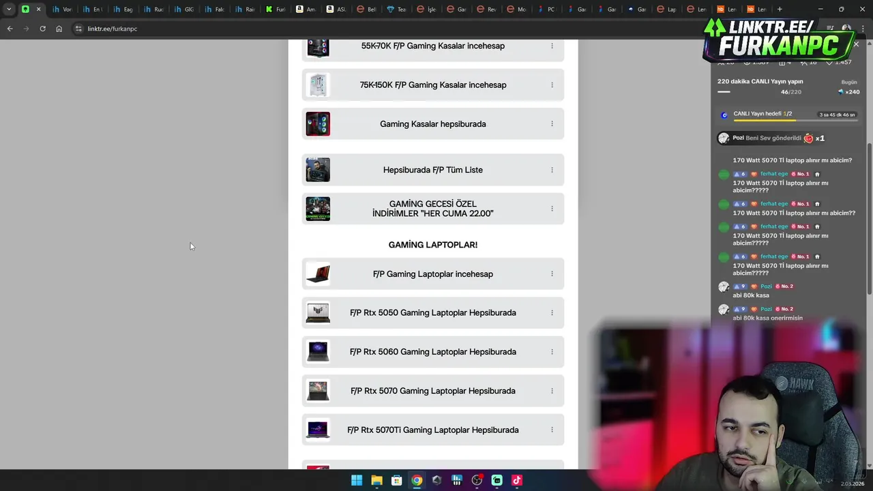This screenshot has height=491, width=873.
Task: View site information icon in address bar
Action: (78, 29)
